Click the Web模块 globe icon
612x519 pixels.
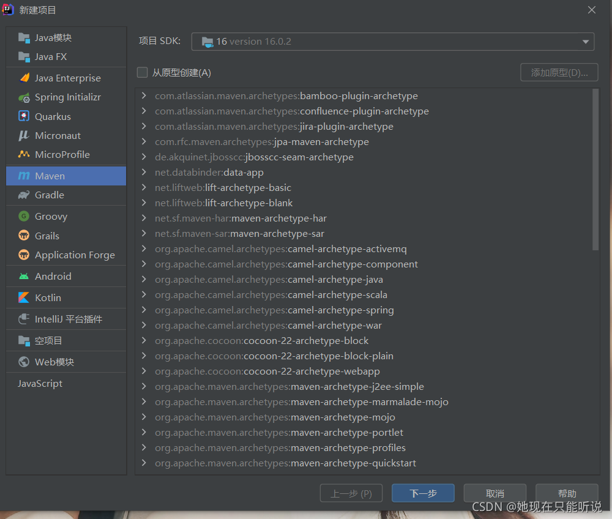(x=24, y=362)
